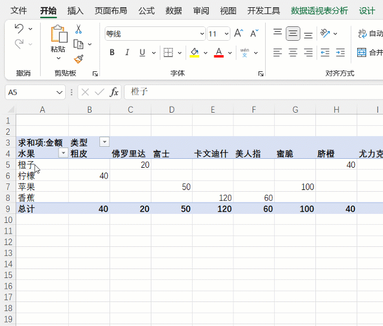Increase font size with larger A icon
Viewport: 383px width, 326px height.
point(239,34)
